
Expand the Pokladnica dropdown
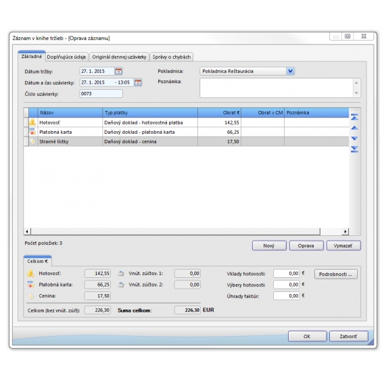(x=290, y=71)
